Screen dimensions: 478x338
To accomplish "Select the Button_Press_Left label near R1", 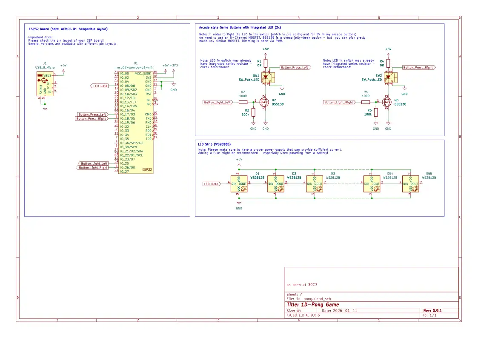I will 295,68.
